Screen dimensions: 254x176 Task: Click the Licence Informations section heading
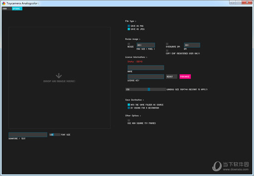point(136,57)
